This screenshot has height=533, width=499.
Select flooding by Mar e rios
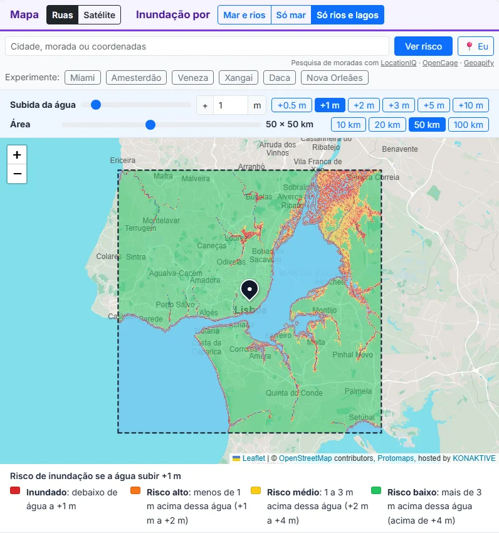(x=244, y=15)
